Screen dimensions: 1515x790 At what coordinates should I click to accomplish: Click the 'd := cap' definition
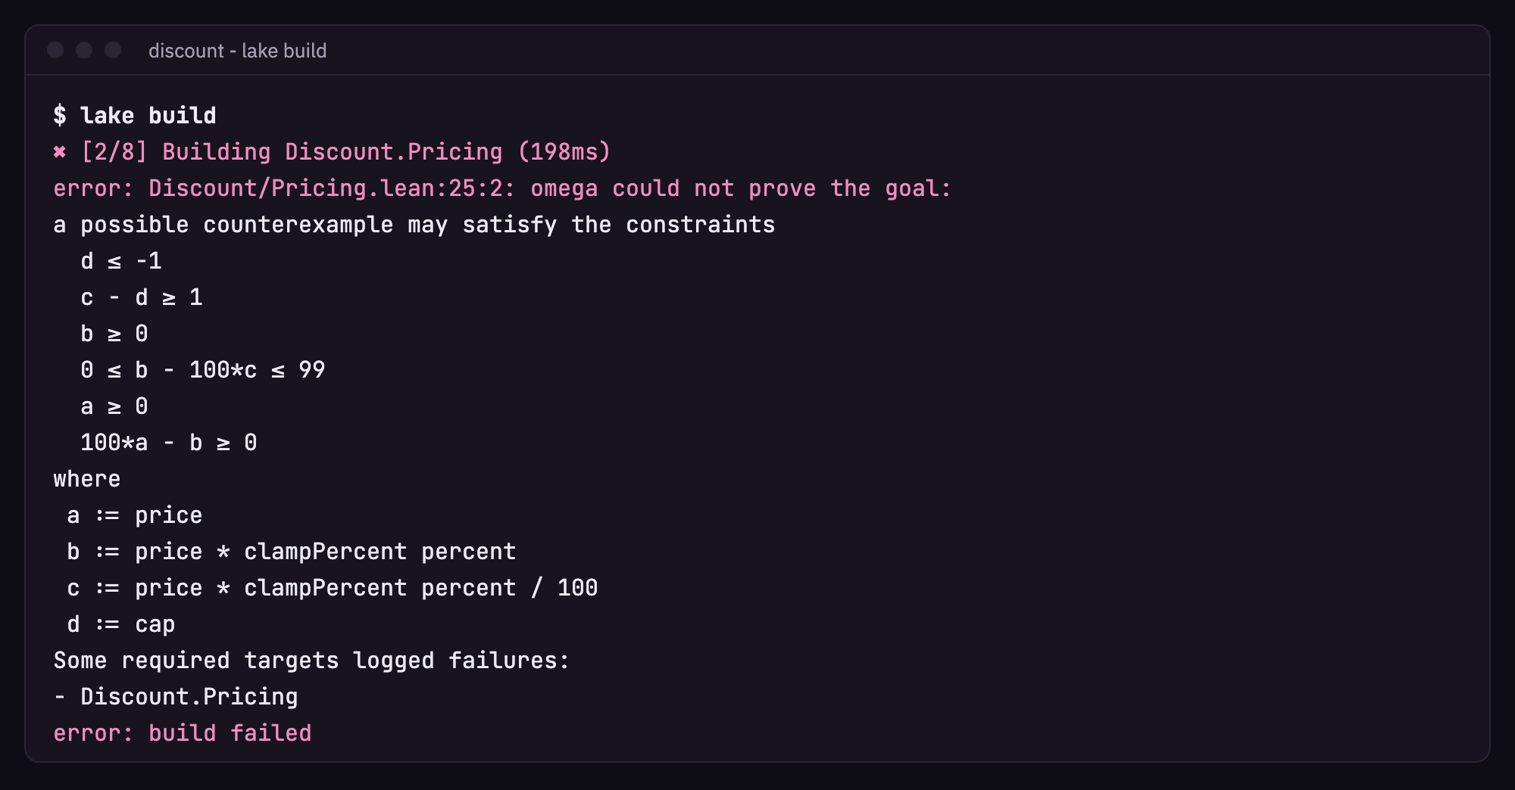121,624
